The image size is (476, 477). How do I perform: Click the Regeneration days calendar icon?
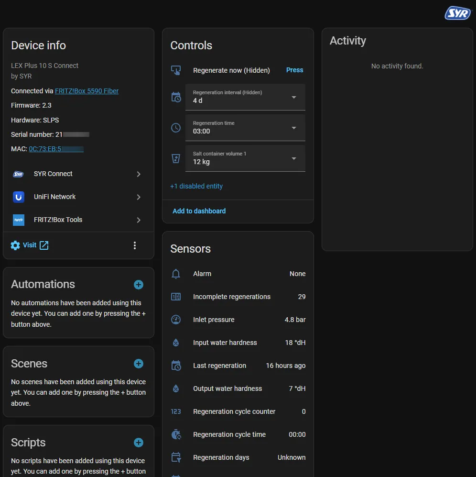[176, 457]
